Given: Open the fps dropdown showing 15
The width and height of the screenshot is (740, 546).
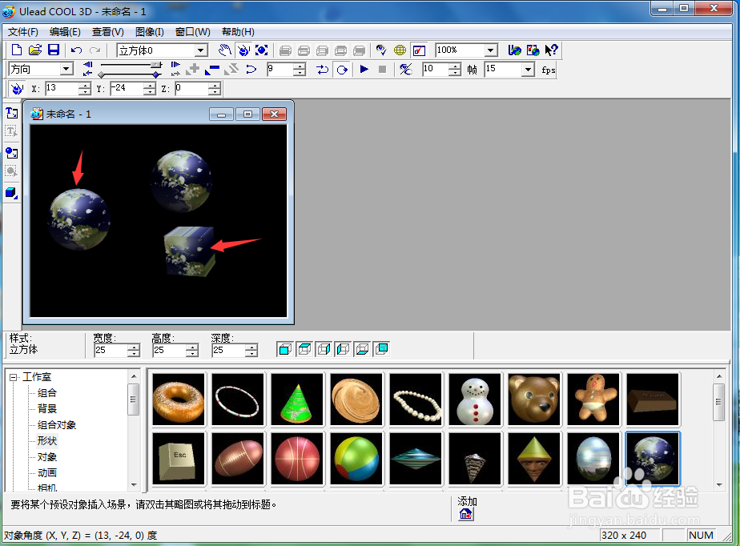Looking at the screenshot, I should (528, 70).
